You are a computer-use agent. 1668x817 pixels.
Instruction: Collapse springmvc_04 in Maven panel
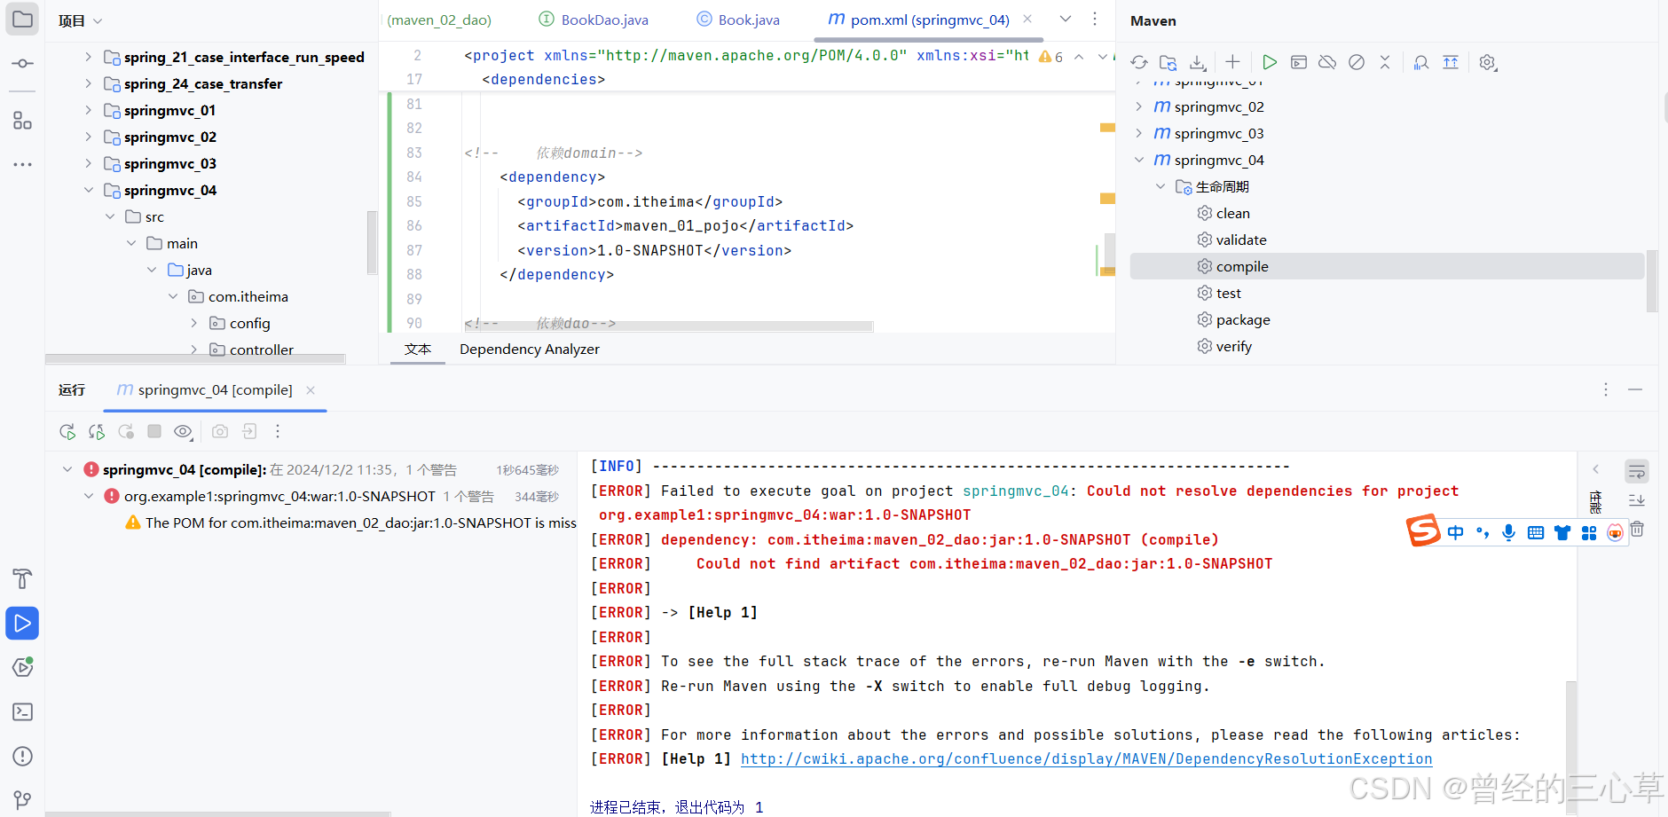[x=1139, y=160]
